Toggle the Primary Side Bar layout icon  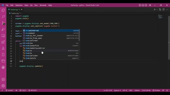point(140,5)
